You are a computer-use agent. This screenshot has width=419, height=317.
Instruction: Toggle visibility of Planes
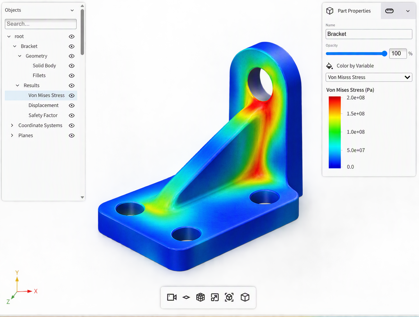click(72, 136)
